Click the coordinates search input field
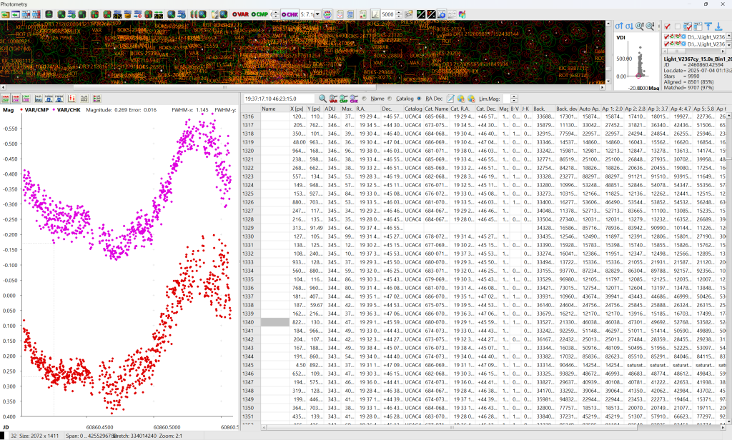732x440 pixels. (279, 99)
